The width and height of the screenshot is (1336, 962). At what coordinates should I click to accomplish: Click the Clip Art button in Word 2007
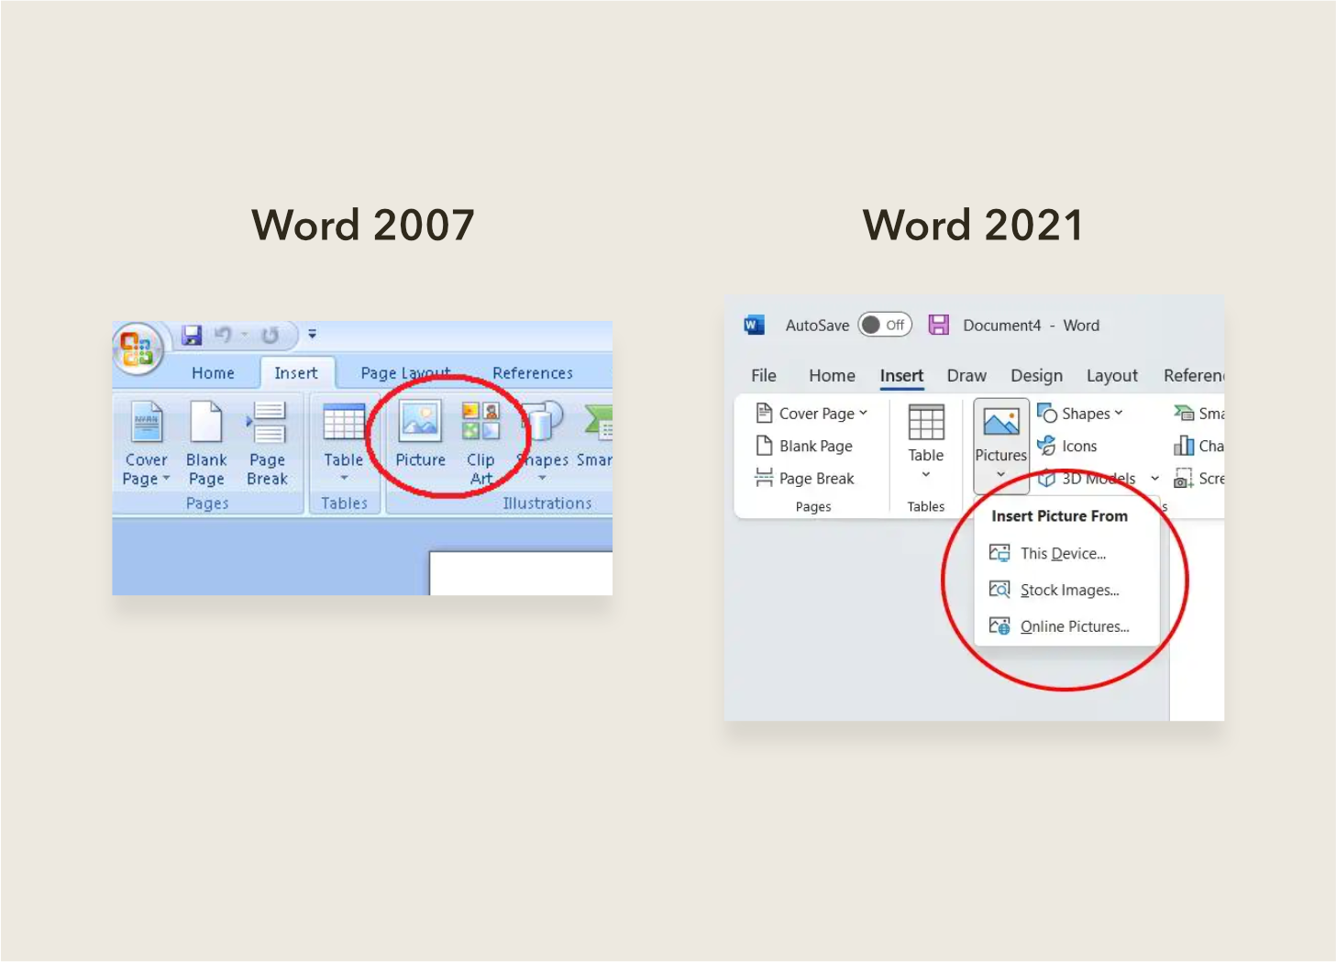click(480, 443)
